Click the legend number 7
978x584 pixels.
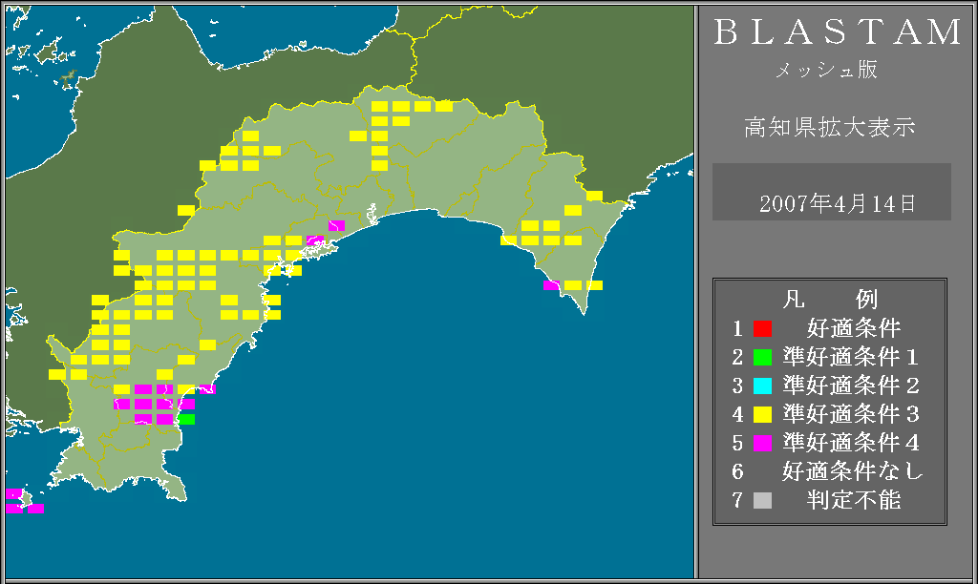tap(738, 500)
